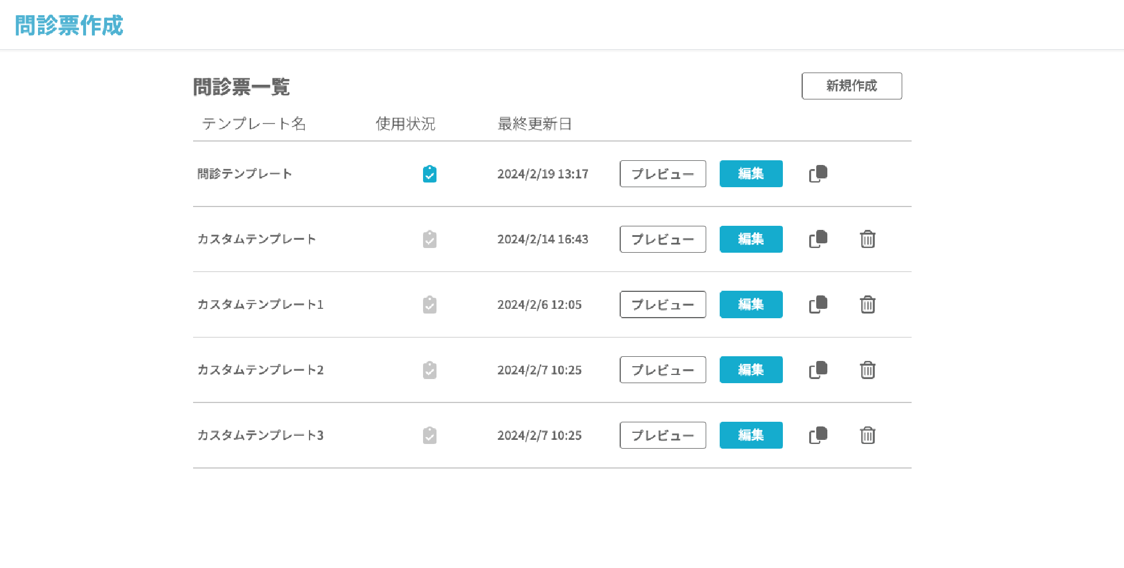Click the 新規作成 button
The height and width of the screenshot is (568, 1124).
click(x=851, y=86)
